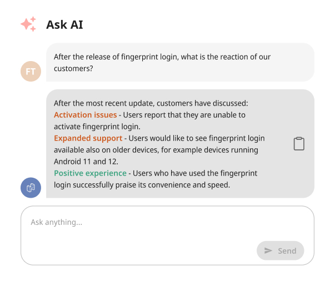Click the paper plane icon in Send
335x281 pixels.
pyautogui.click(x=268, y=250)
